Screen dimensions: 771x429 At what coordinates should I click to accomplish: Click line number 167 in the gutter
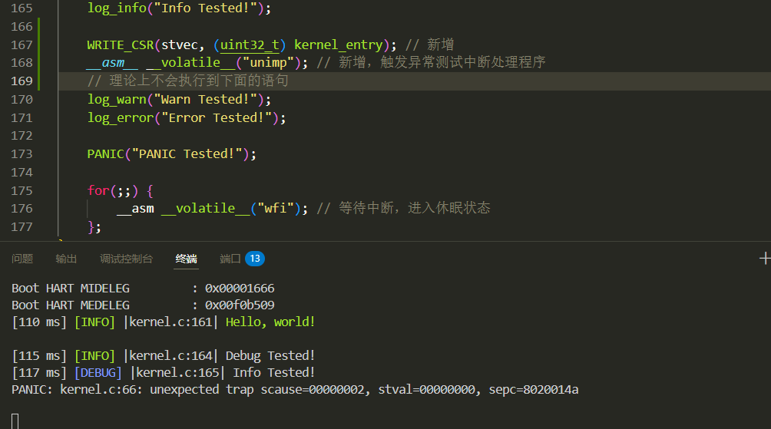22,45
